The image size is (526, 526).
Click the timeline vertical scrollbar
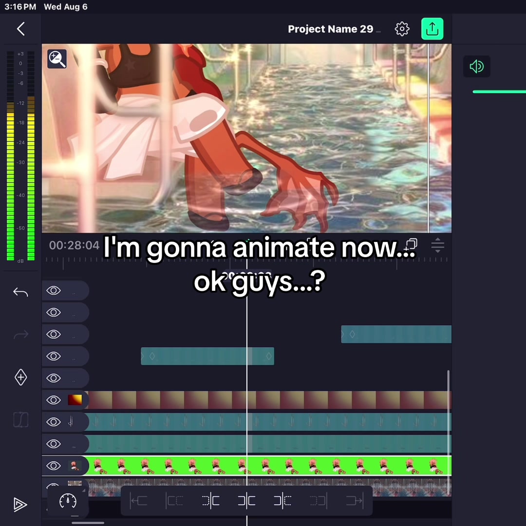(448, 432)
